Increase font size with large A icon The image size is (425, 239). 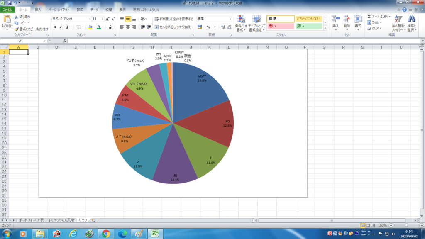click(x=107, y=19)
